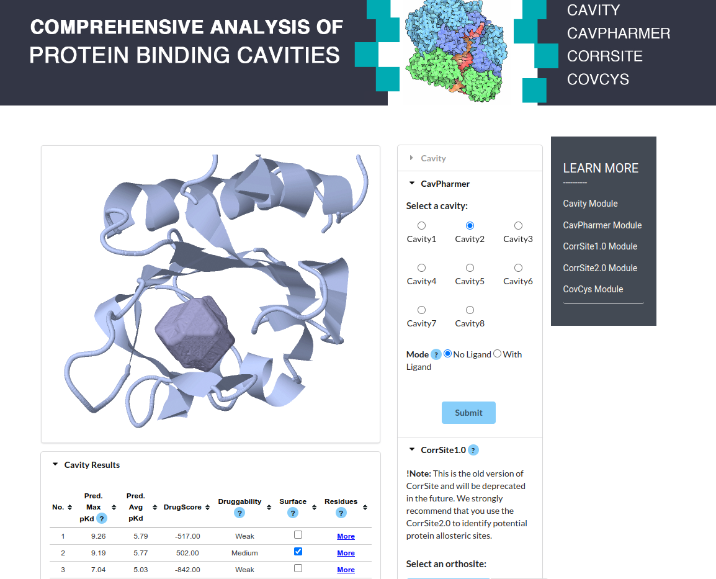Click the Submit button

click(x=468, y=413)
